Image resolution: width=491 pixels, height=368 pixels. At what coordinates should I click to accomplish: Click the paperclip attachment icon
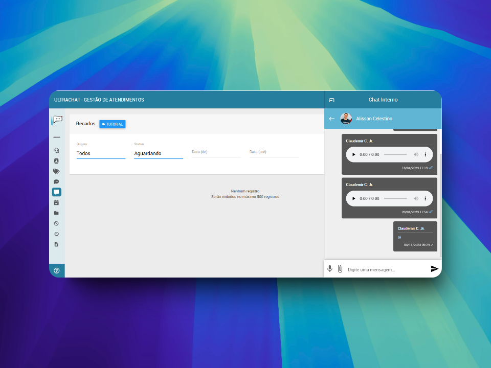click(340, 269)
